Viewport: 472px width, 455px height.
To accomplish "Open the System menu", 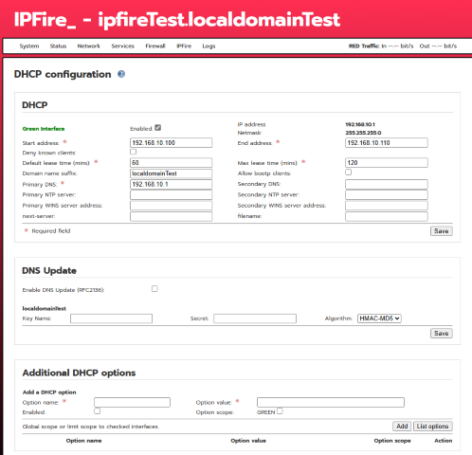I will point(29,46).
